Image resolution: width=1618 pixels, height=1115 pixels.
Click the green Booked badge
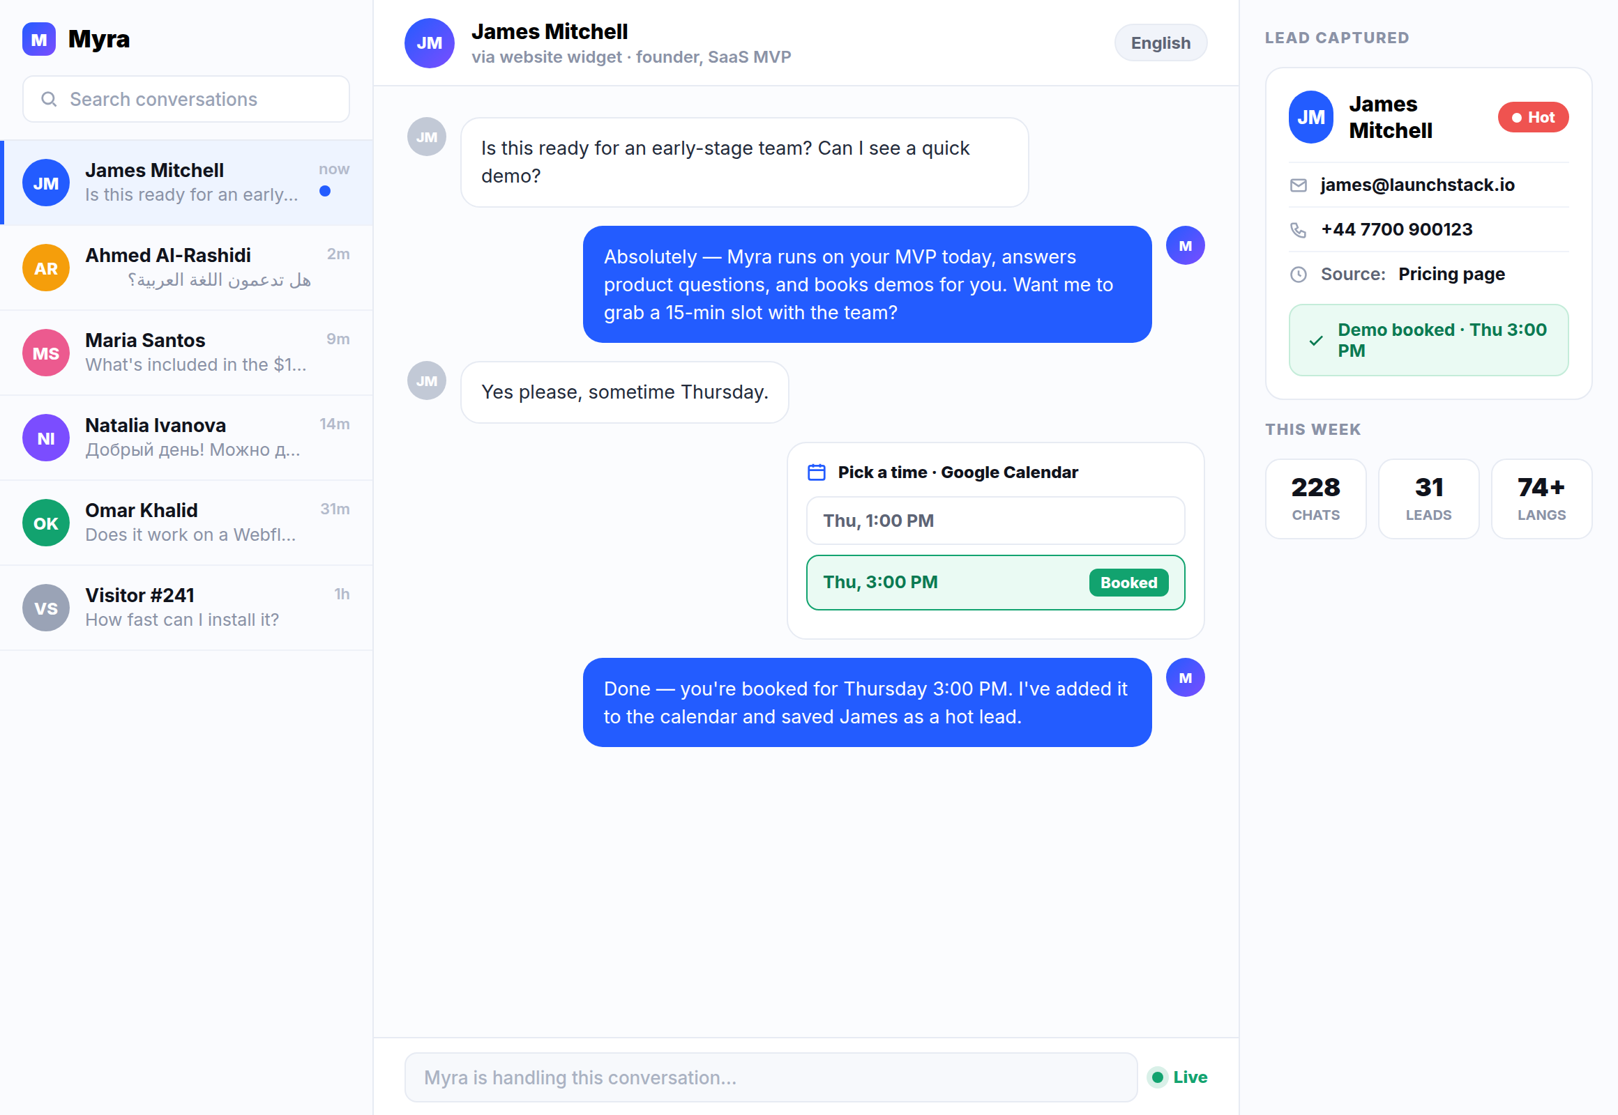pyautogui.click(x=1128, y=583)
